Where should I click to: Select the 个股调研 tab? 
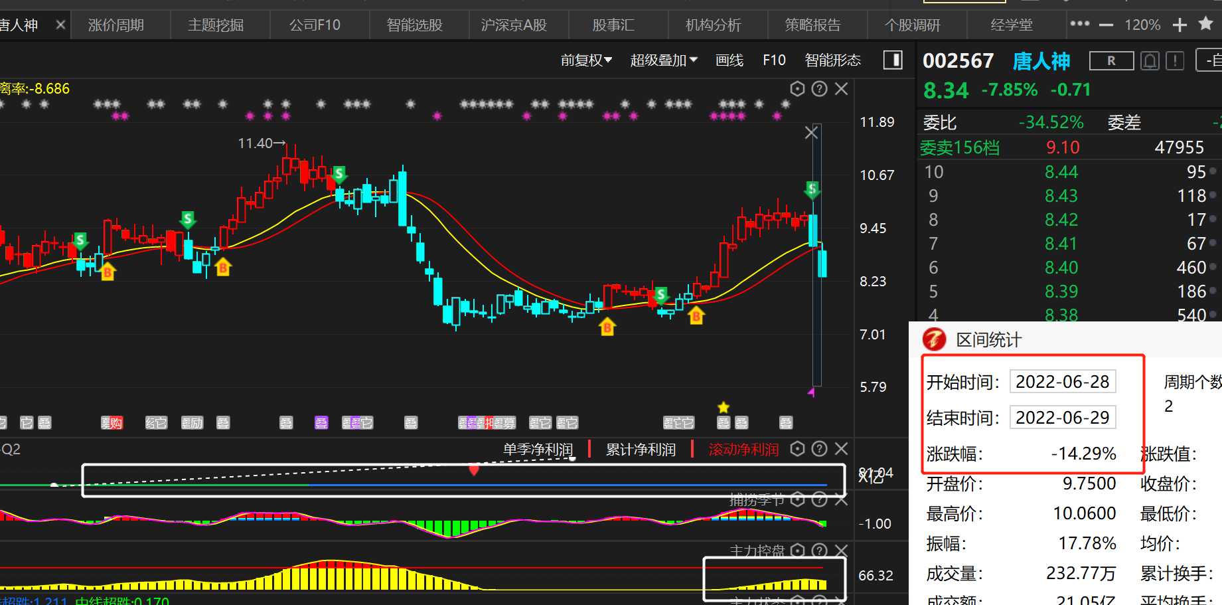[912, 25]
